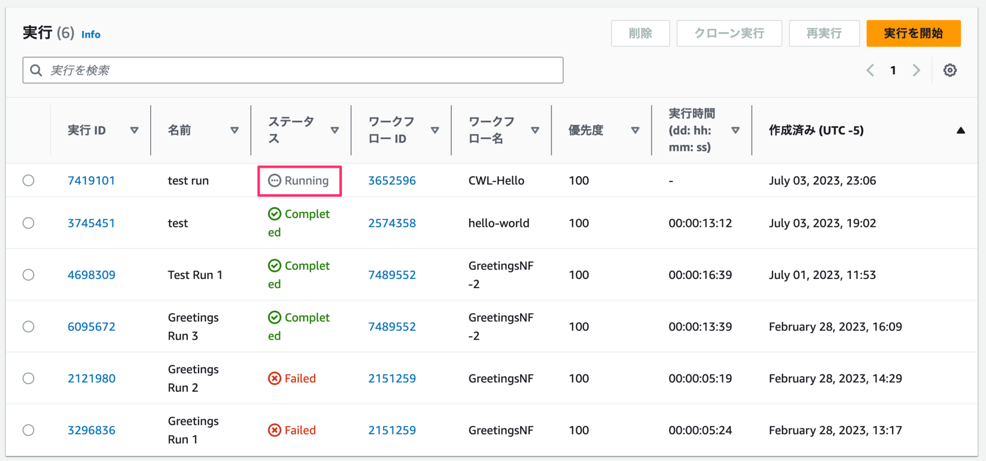Open workflow ID 2151259 for Greetings Run 2
This screenshot has height=461, width=986.
click(392, 379)
